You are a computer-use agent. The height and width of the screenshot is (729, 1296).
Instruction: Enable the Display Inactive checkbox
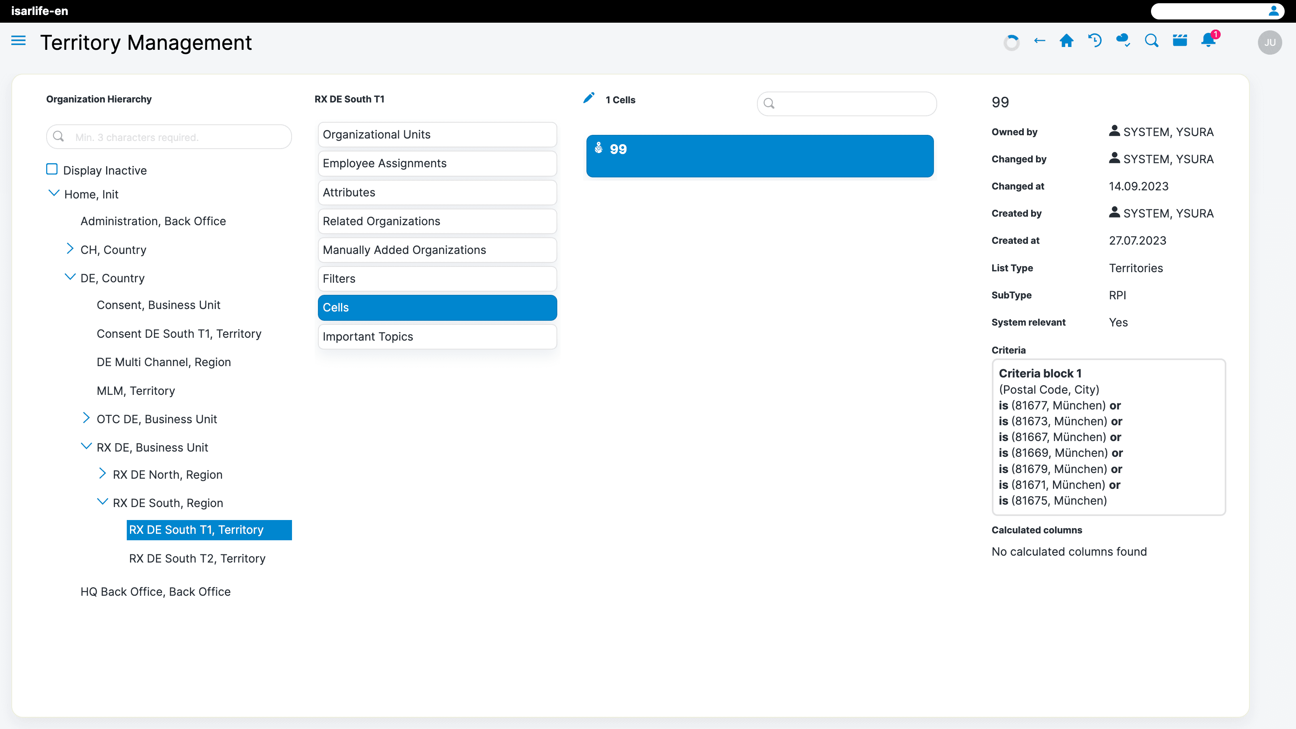[52, 170]
